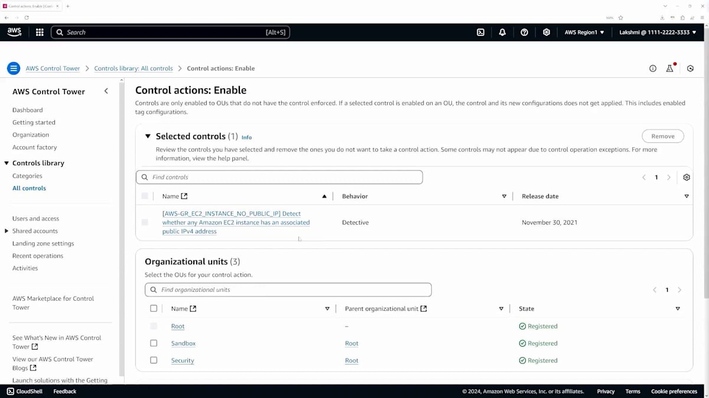Open the Sandbox OU link

[x=183, y=343]
